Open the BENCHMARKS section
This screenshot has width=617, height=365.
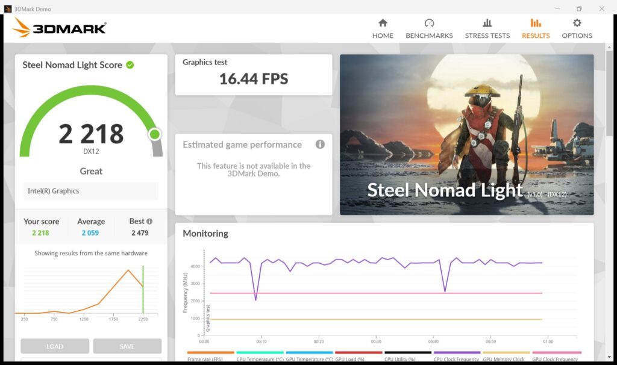point(429,29)
